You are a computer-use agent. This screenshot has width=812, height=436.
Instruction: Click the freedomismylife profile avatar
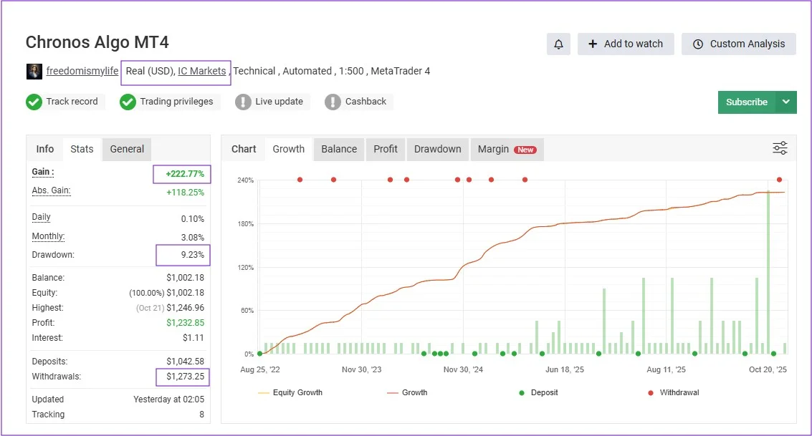[x=33, y=71]
